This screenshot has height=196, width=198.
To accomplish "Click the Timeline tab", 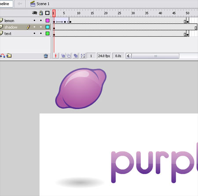I will point(6,4).
